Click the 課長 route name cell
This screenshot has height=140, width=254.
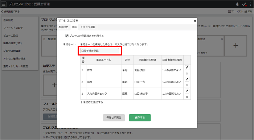click(104, 70)
